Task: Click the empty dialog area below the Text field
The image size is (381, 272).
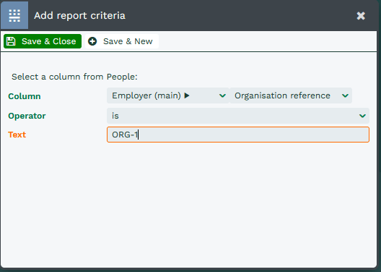Action: point(188,205)
